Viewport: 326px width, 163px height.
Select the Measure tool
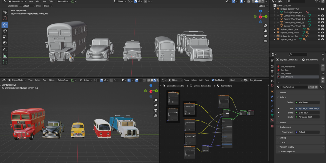pos(5,56)
